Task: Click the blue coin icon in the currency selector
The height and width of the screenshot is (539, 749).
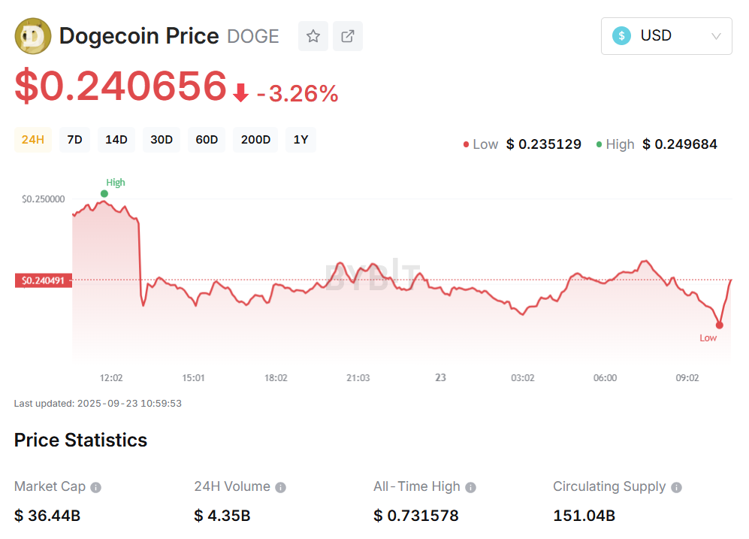Action: [621, 35]
